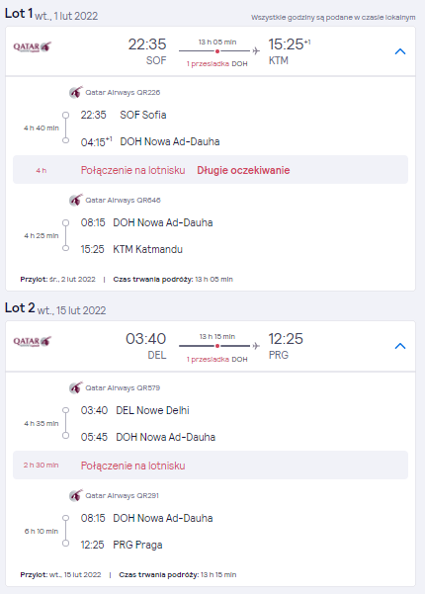Collapse Lot 2 flight details chevron
This screenshot has height=594, width=425.
tap(400, 346)
